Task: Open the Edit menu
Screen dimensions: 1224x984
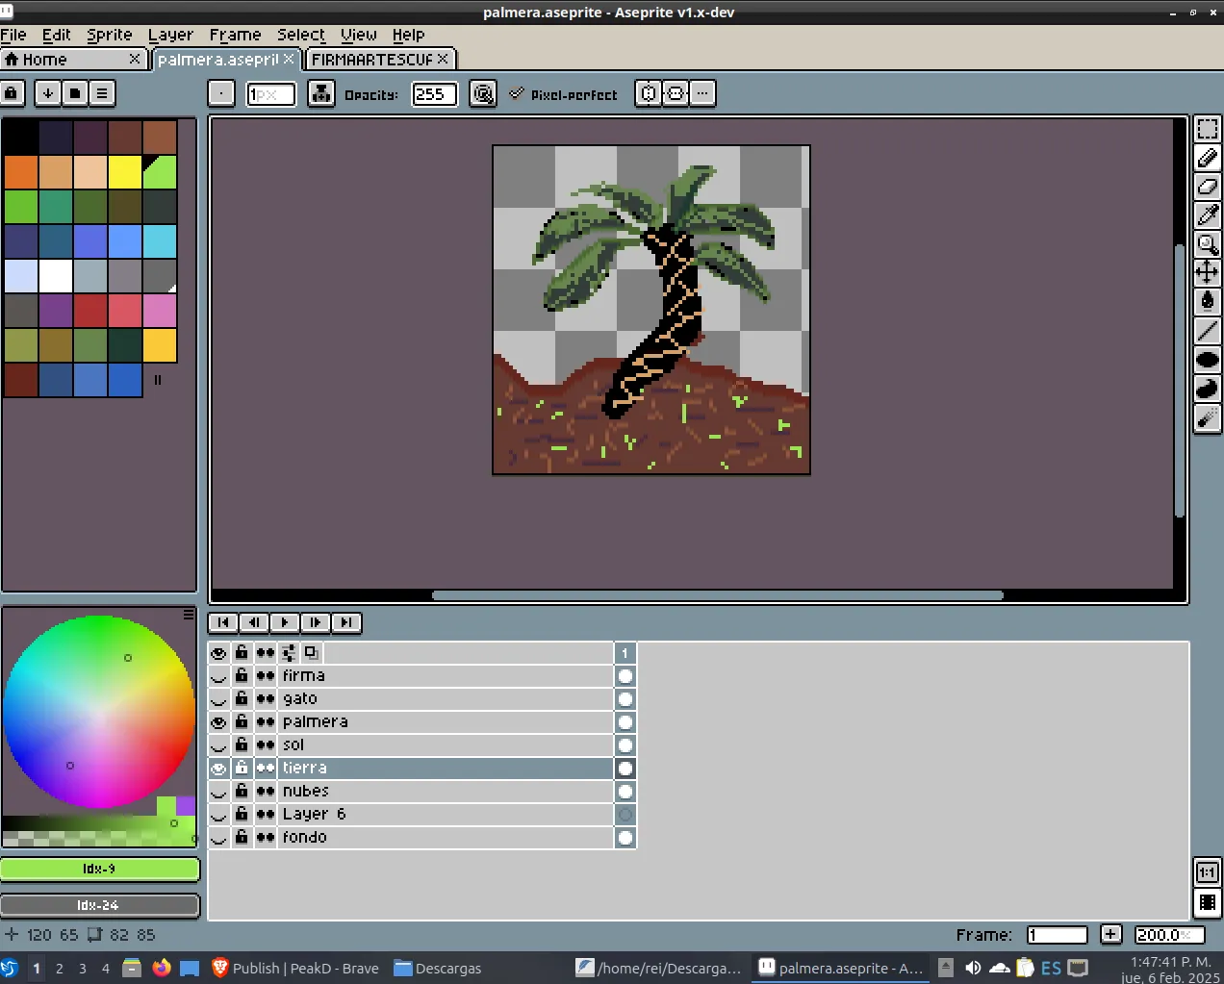Action: coord(56,35)
